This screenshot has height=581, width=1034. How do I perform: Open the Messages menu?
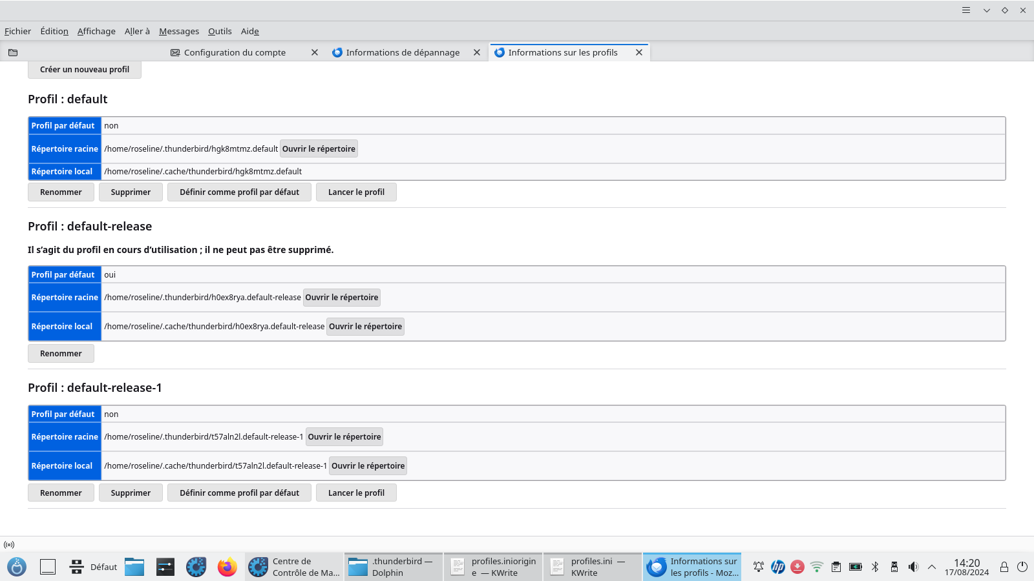click(179, 31)
